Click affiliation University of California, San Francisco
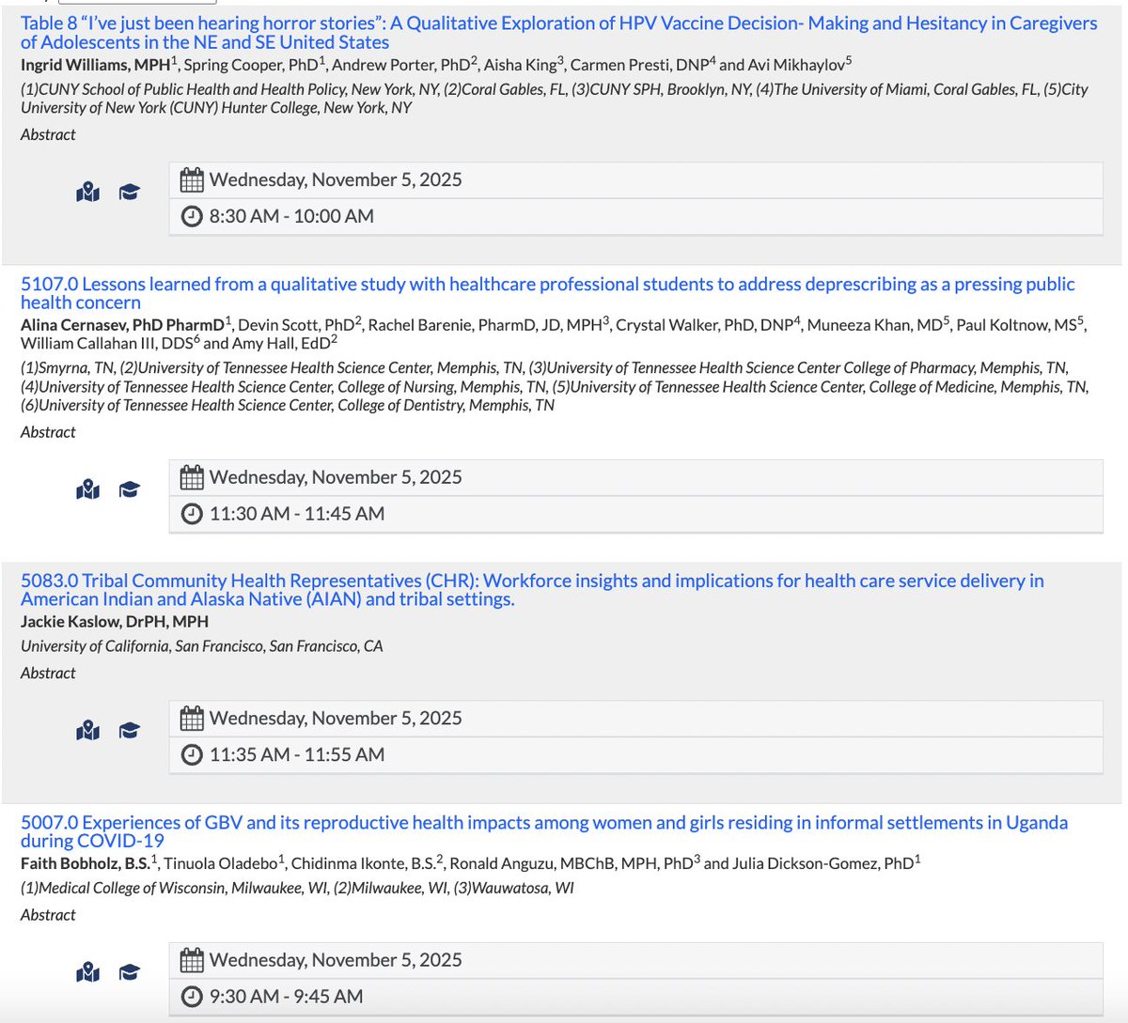1128x1023 pixels. (202, 646)
